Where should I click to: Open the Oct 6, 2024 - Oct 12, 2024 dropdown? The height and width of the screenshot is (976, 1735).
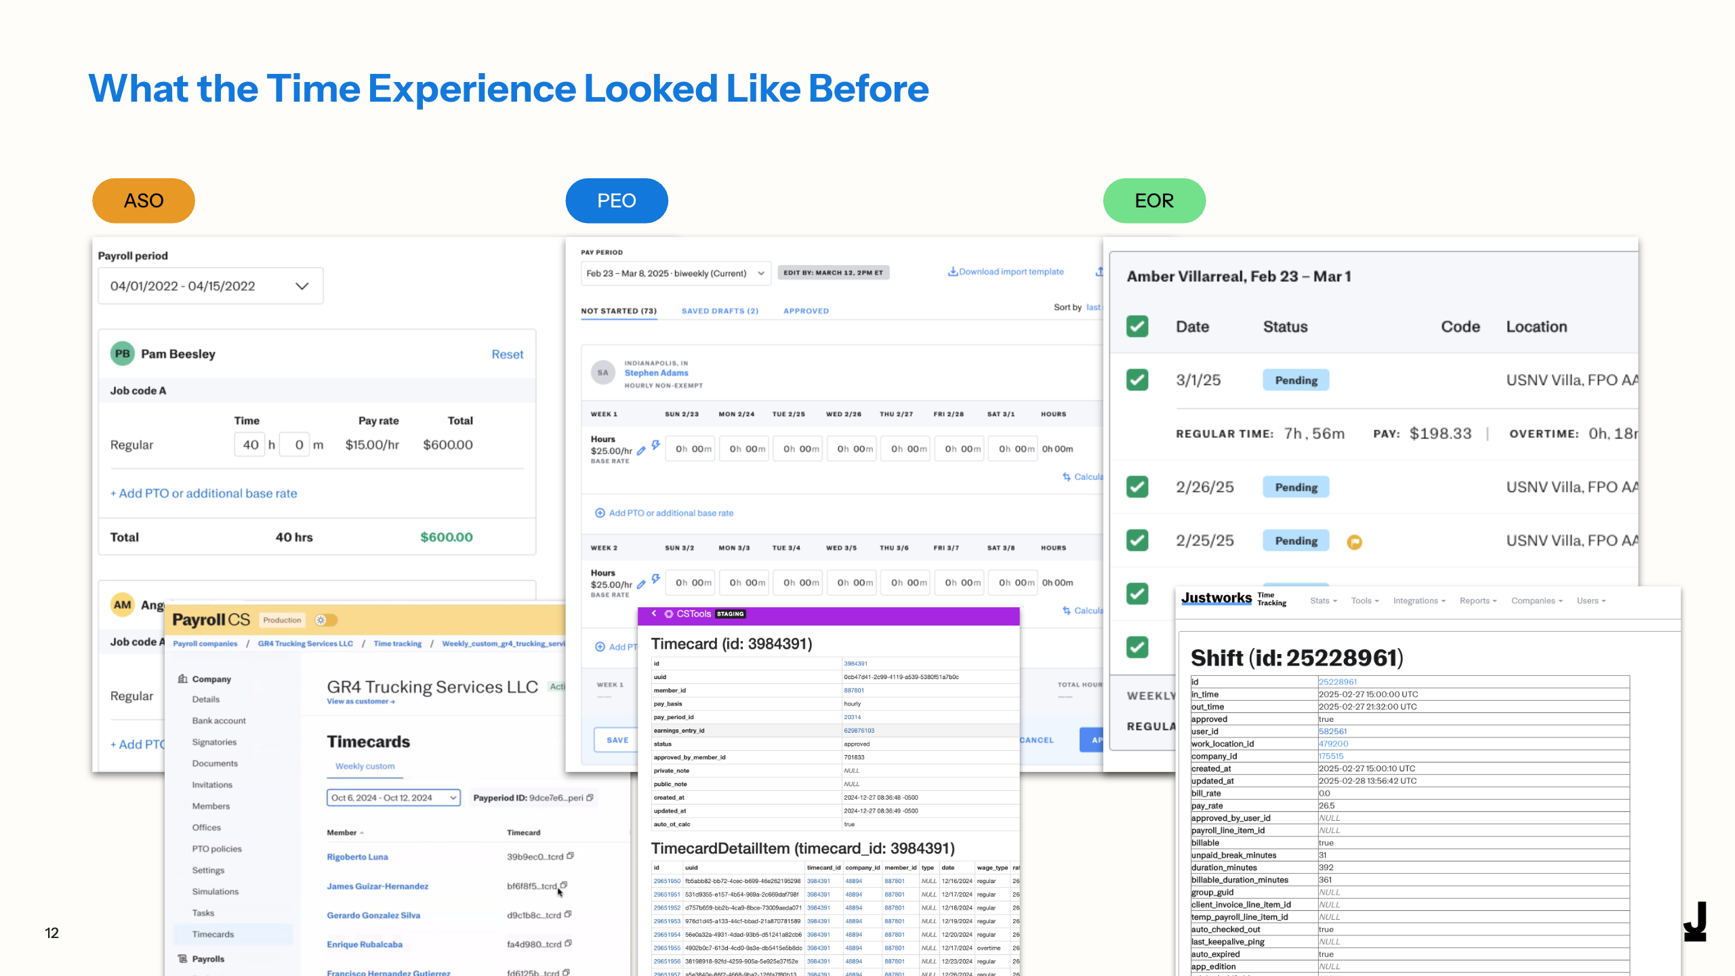coord(394,798)
